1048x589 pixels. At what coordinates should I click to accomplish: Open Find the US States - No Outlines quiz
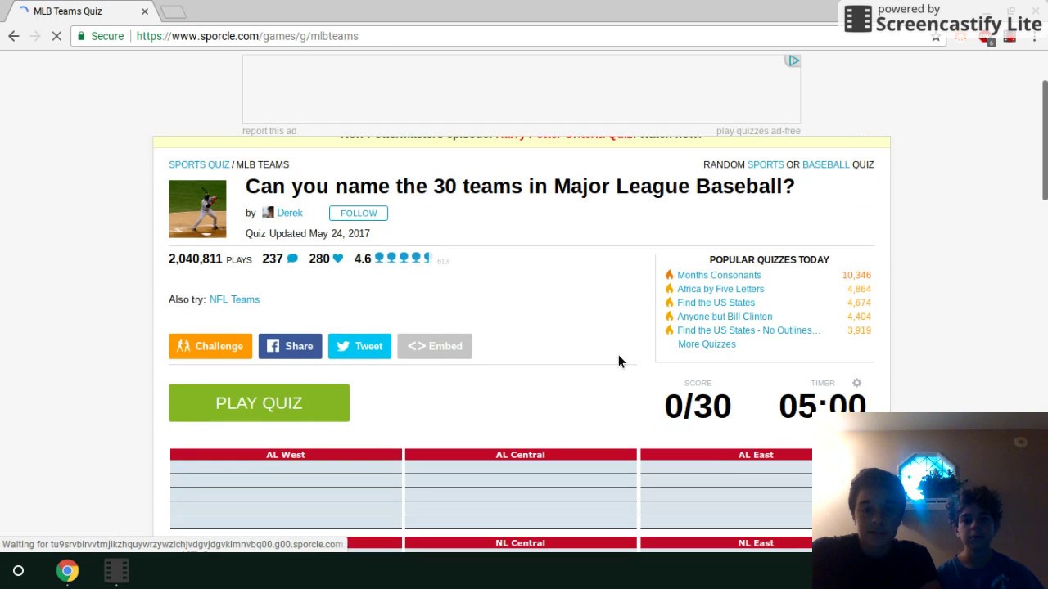click(748, 330)
